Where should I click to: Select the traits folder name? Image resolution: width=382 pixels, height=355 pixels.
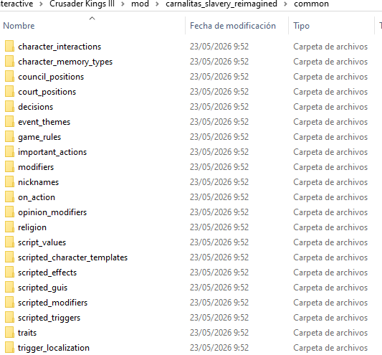coord(27,333)
